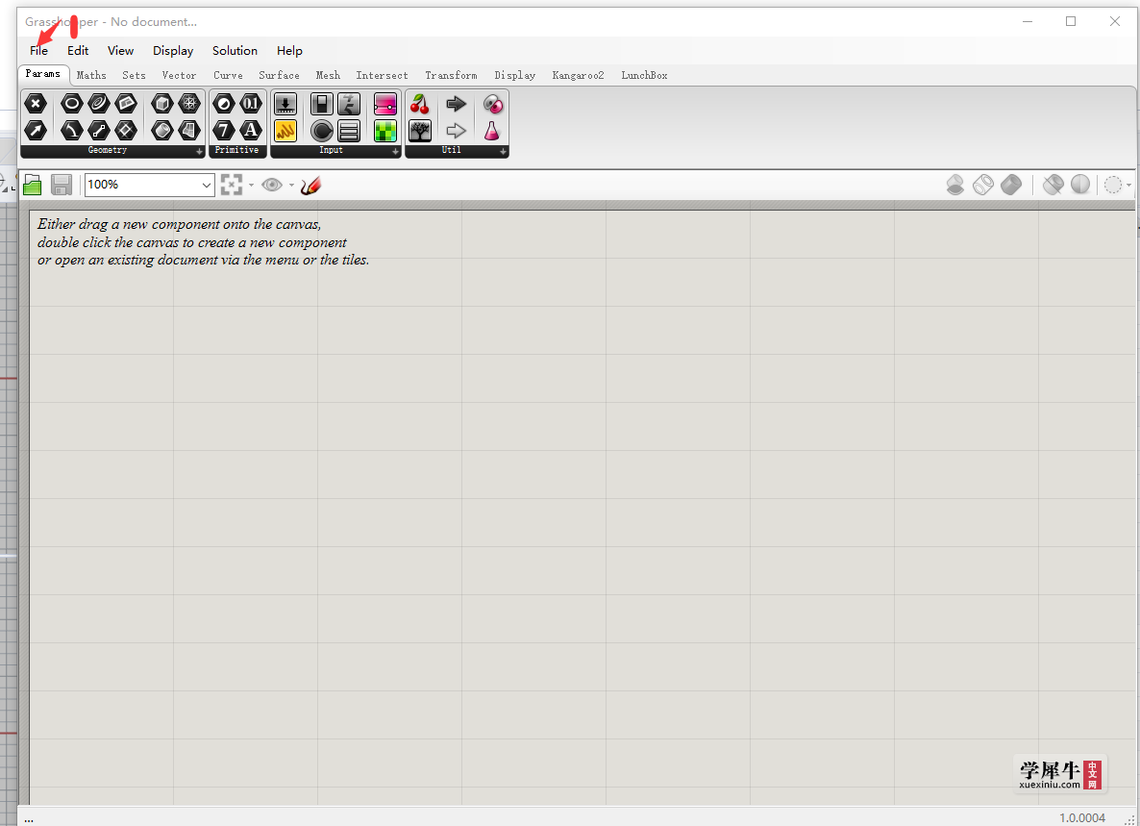The width and height of the screenshot is (1140, 826).
Task: Switch to the Intersect tab
Action: point(382,75)
